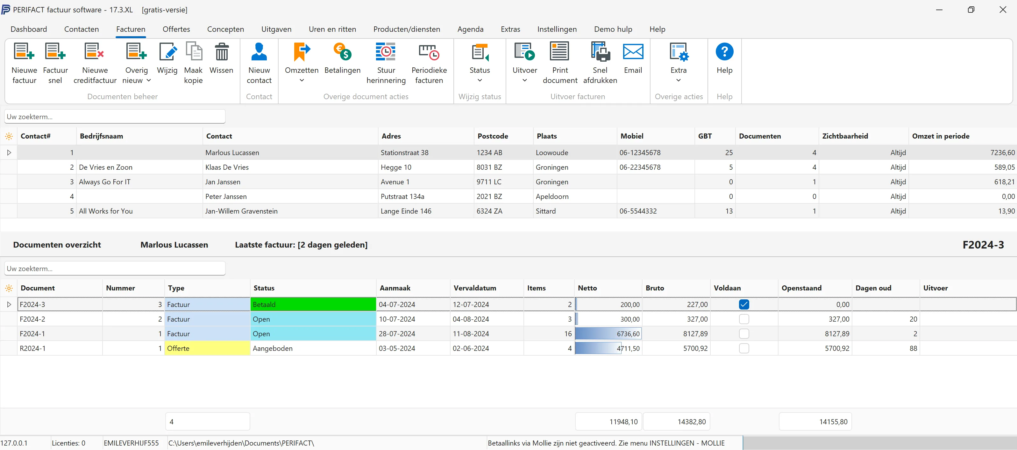Image resolution: width=1017 pixels, height=450 pixels.
Task: Uncheck Voldaan for invoice F2024-3
Action: (x=744, y=304)
